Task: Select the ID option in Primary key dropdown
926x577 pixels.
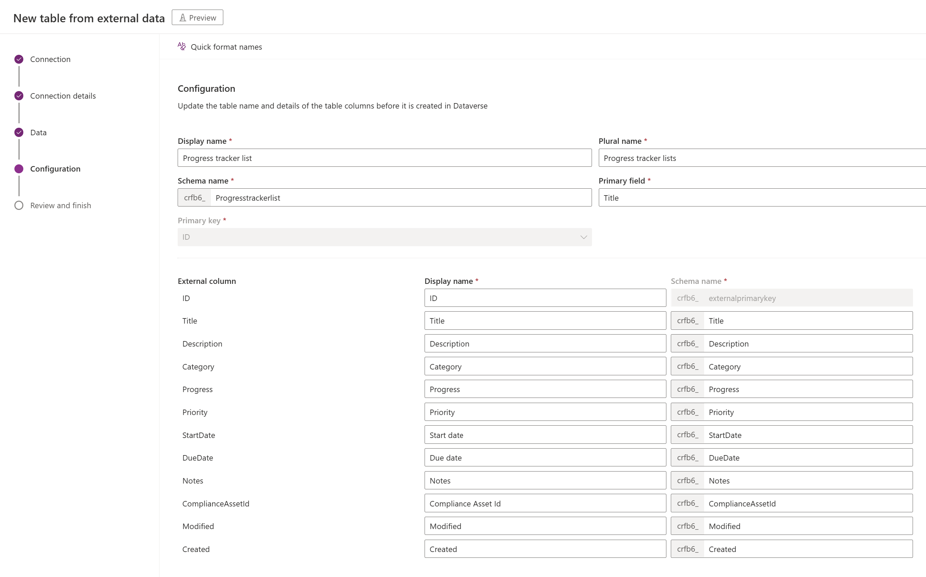Action: point(384,237)
